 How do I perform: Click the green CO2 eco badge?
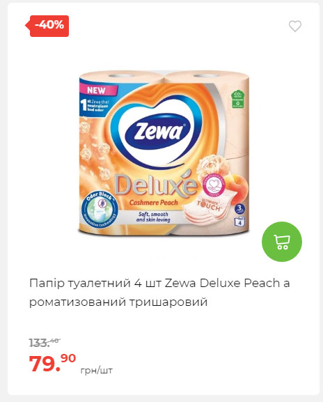point(237,99)
